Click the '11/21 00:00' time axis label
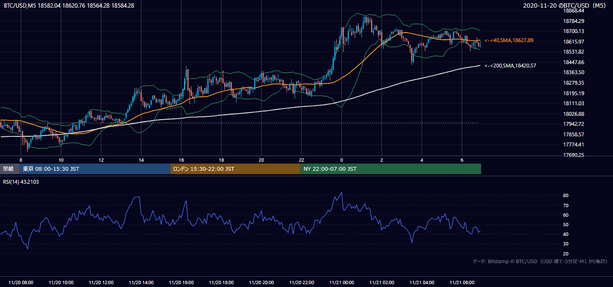Image resolution: width=613 pixels, height=287 pixels. (x=341, y=283)
